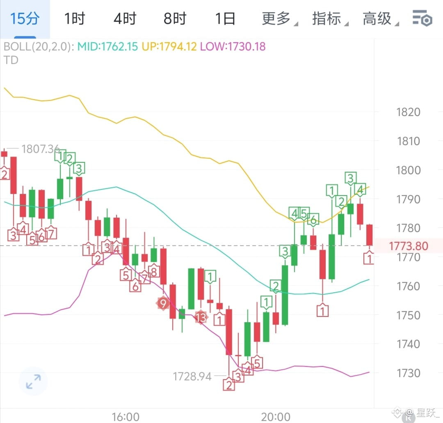Screen dimensions: 443x423
Task: Click the 1807.36 high price marker
Action: 40,149
